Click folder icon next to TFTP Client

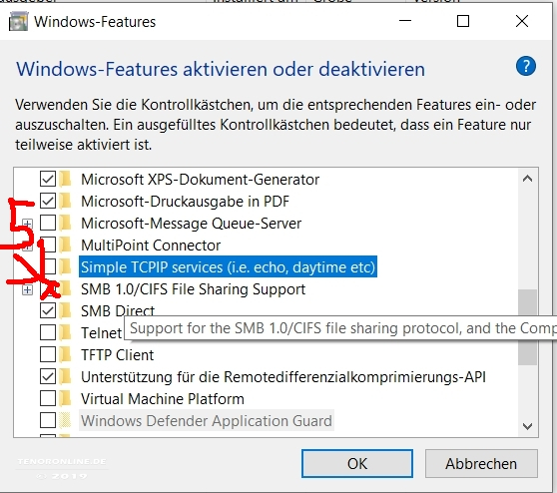(x=65, y=355)
